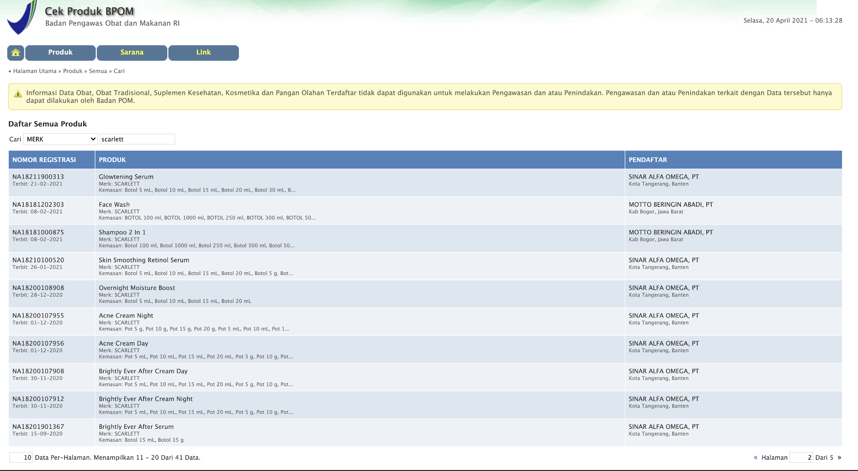Click the home icon button
This screenshot has width=858, height=471.
[16, 53]
